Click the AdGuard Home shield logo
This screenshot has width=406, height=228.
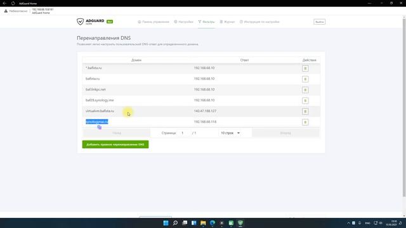pyautogui.click(x=81, y=22)
